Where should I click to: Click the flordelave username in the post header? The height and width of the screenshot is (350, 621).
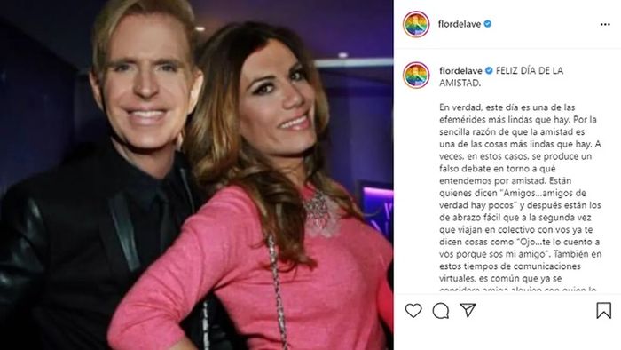(x=460, y=24)
